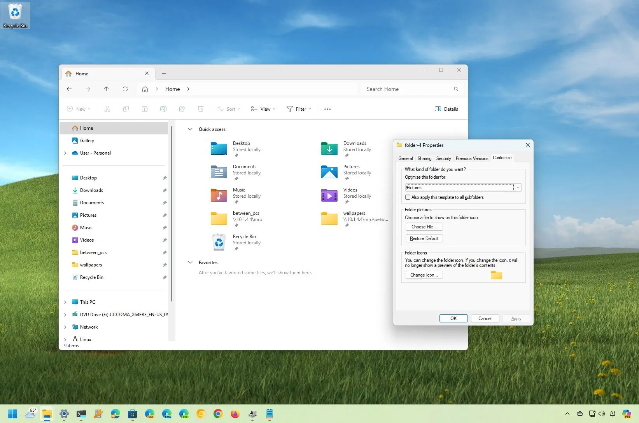Expand Network in navigation pane
Viewport: 639px width, 423px height.
tap(65, 327)
